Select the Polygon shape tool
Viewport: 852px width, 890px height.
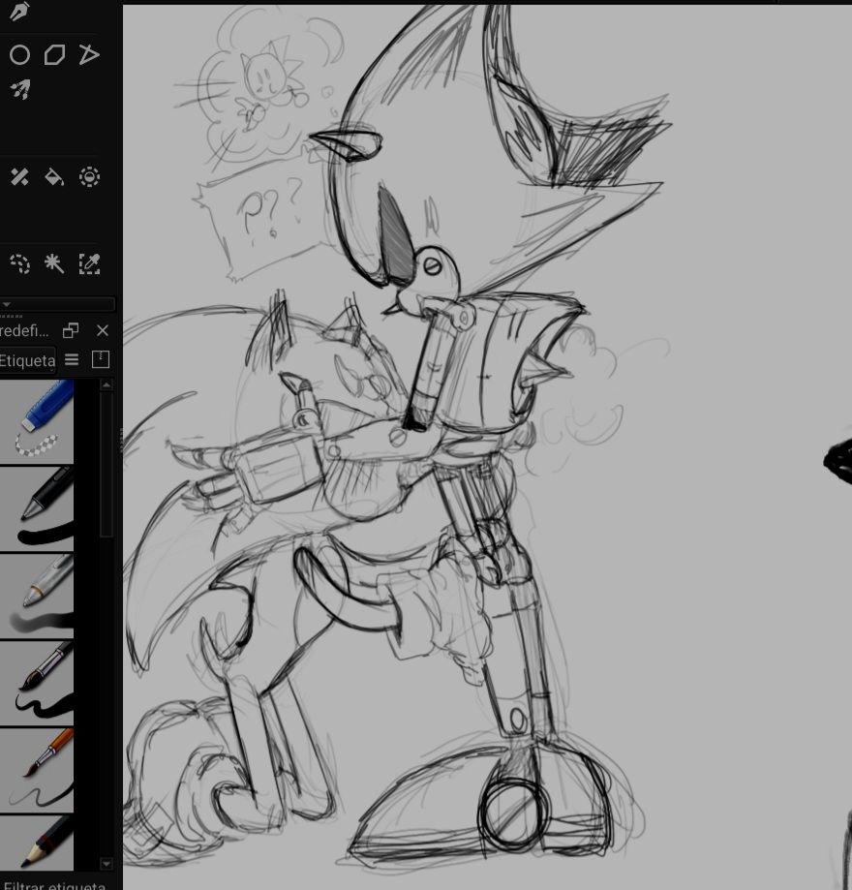54,55
